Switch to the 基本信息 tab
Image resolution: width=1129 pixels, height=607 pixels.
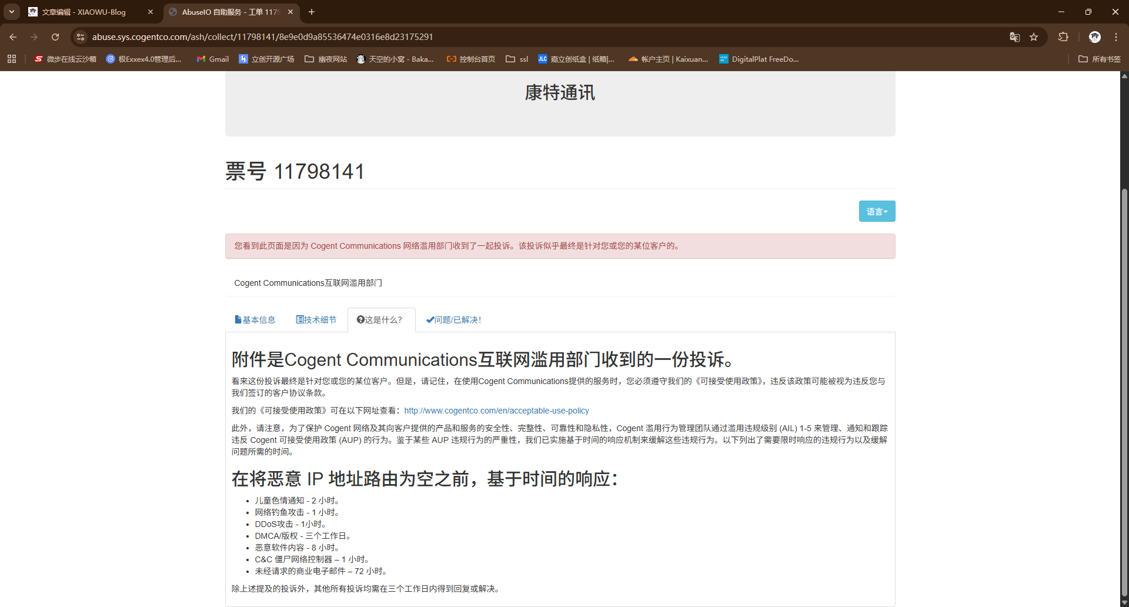click(255, 320)
